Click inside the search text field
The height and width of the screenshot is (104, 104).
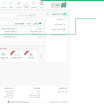pyautogui.click(x=14, y=15)
